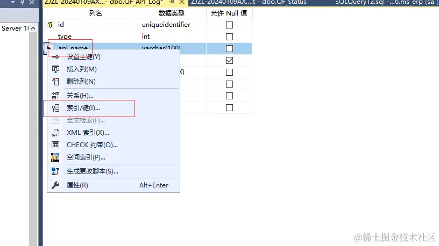Click the Server label in side panel
This screenshot has height=246, width=439.
coord(15,28)
